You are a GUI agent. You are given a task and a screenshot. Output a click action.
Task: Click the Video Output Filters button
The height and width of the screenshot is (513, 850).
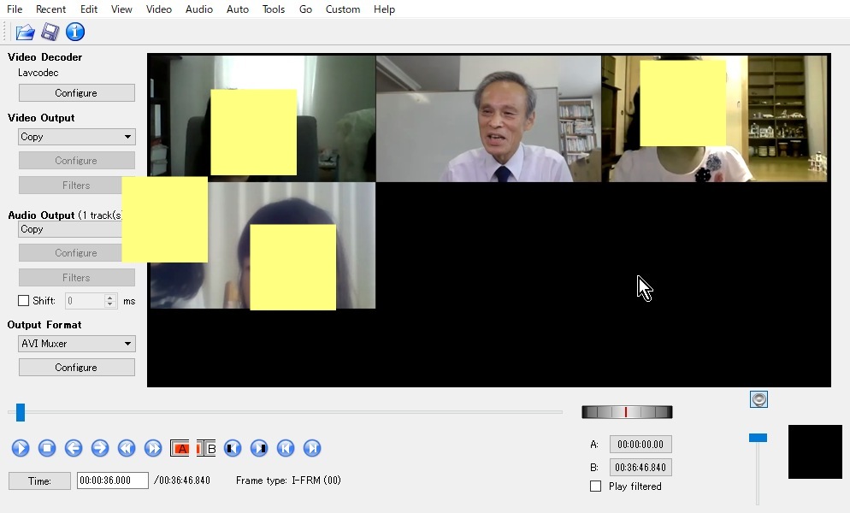[70, 185]
